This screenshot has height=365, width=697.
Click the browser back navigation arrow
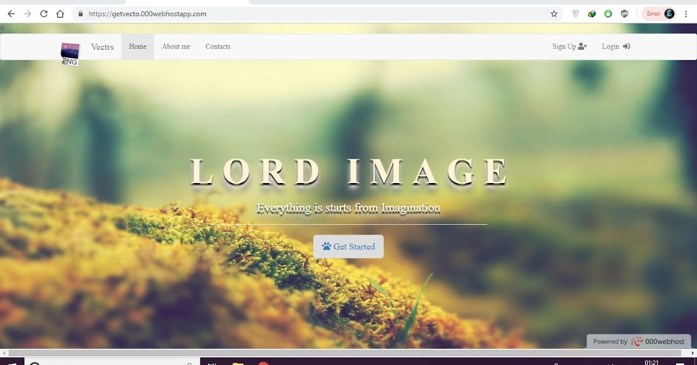10,13
